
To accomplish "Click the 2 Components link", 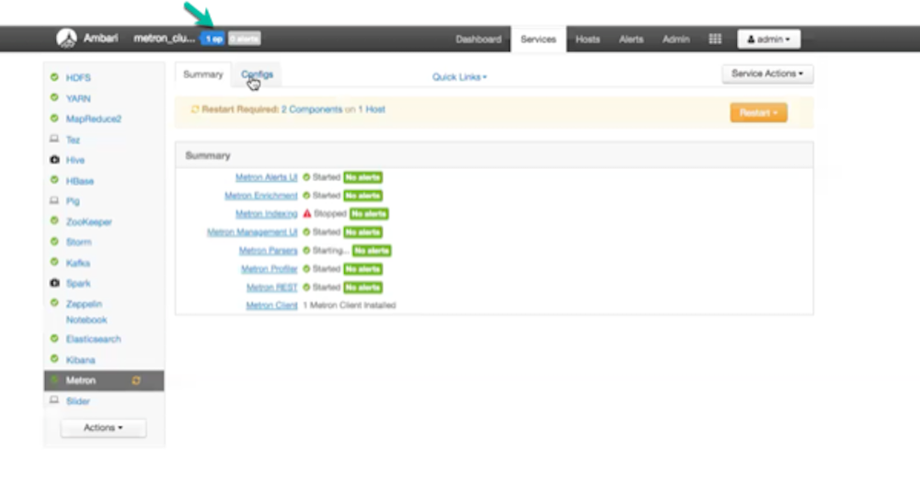I will 312,109.
